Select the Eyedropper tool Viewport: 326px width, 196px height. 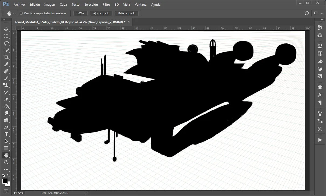click(6, 64)
